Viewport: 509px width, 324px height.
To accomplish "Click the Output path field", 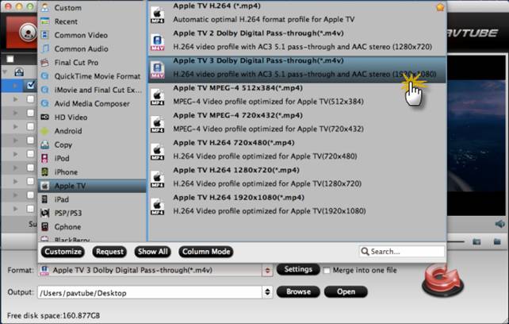I will pos(150,292).
